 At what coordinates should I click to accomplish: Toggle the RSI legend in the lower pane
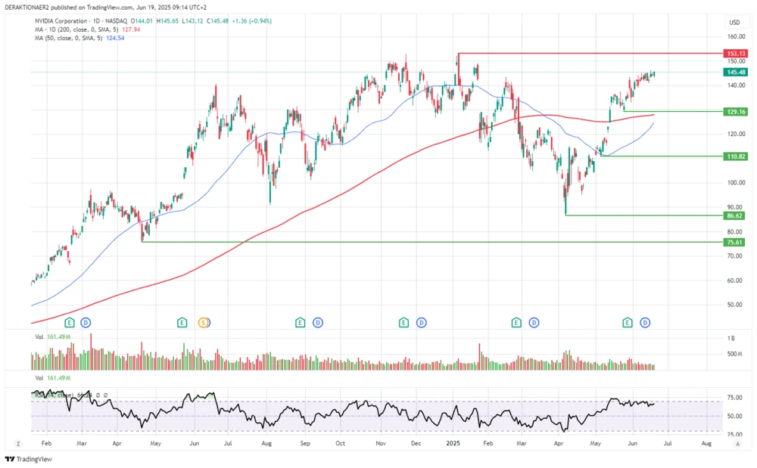53,395
